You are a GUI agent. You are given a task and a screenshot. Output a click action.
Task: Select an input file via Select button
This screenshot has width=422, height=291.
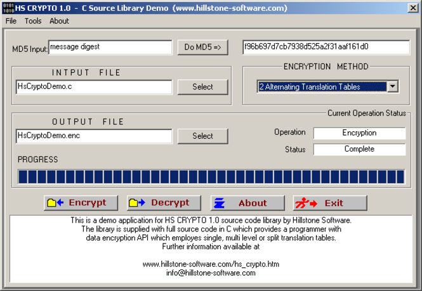click(x=202, y=87)
